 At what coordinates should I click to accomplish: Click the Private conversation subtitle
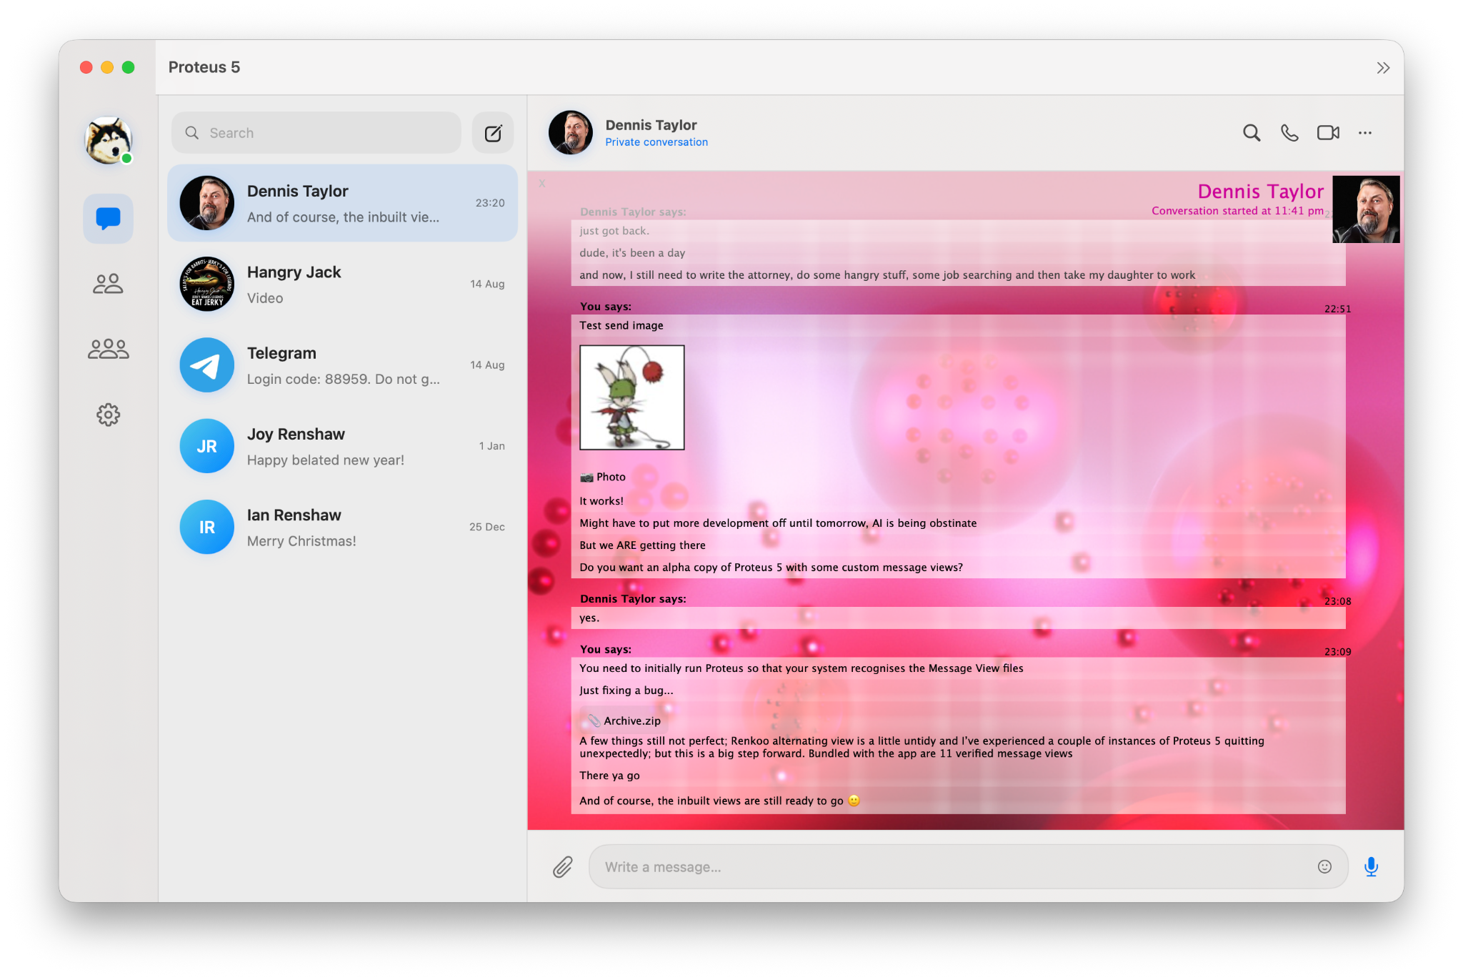coord(656,142)
